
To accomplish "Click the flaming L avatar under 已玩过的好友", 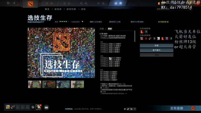I will click(x=163, y=38).
